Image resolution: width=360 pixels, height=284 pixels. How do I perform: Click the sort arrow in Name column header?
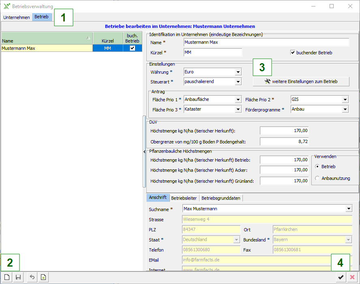click(88, 38)
